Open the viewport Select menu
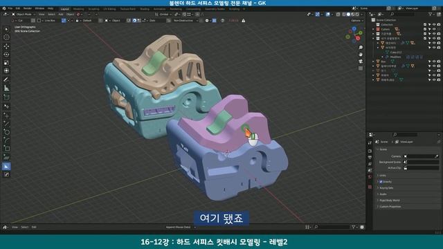 [x=51, y=14]
